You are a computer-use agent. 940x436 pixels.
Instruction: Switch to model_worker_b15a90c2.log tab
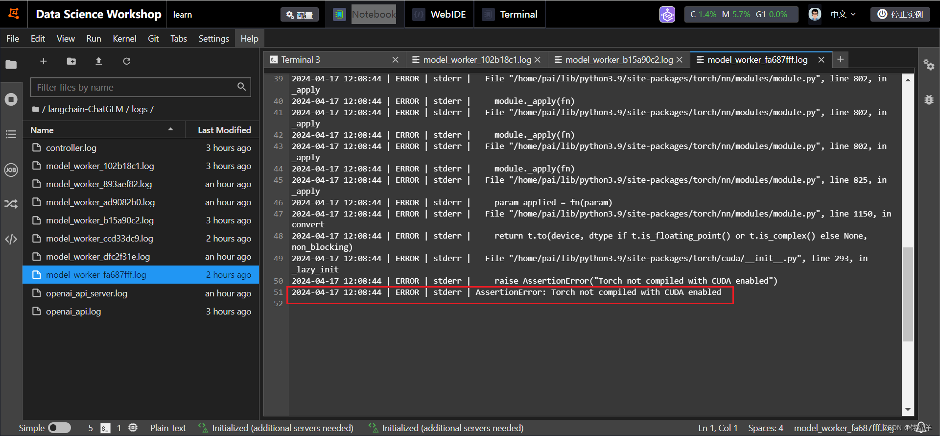tap(619, 60)
